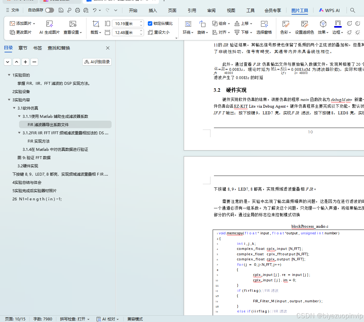
Task: Switch to the 插入 ribbon tab
Action: 153,10
